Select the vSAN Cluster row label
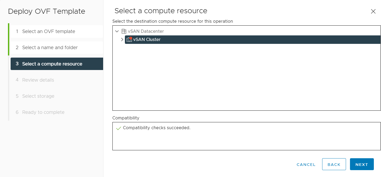 [147, 40]
